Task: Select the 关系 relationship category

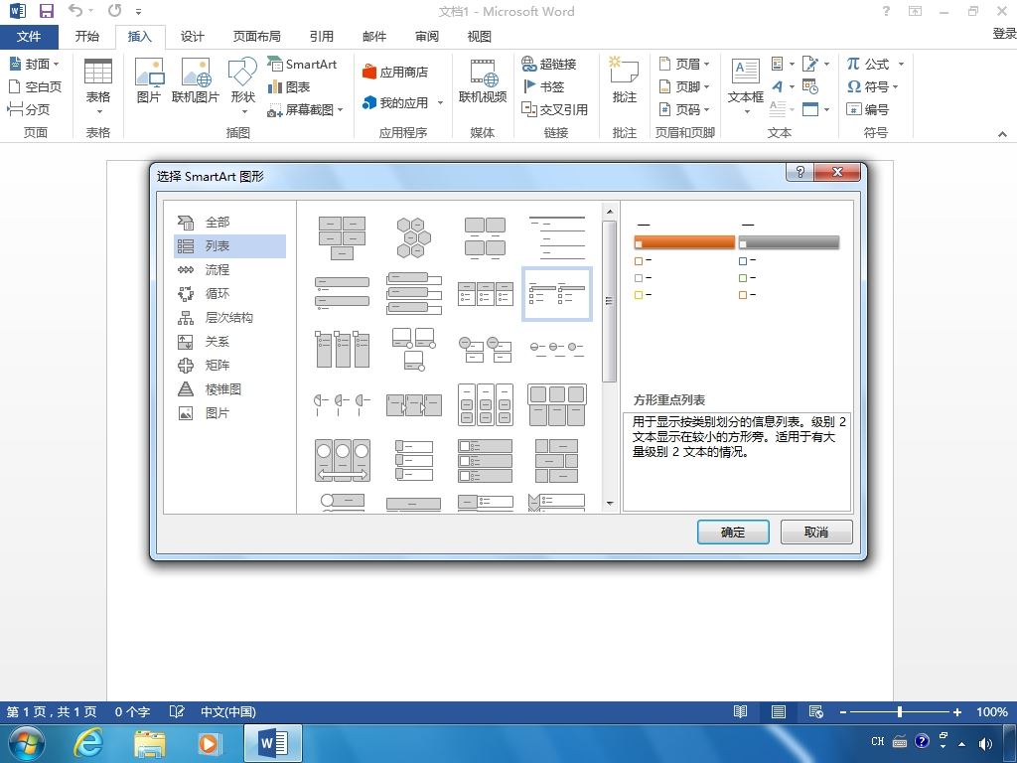Action: click(229, 342)
